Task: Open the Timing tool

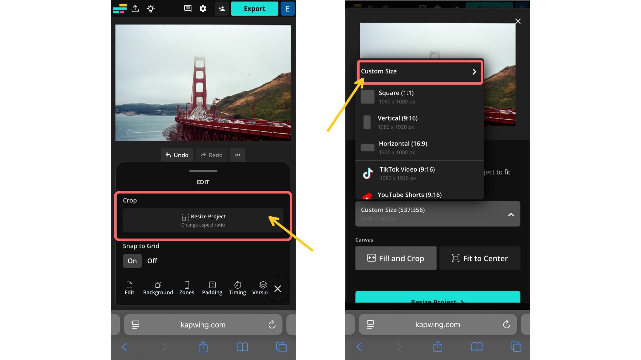Action: click(237, 288)
